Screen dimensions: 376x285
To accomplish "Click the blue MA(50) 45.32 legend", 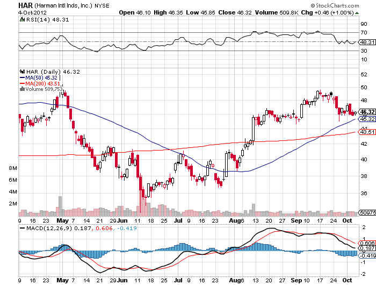I will coord(39,78).
